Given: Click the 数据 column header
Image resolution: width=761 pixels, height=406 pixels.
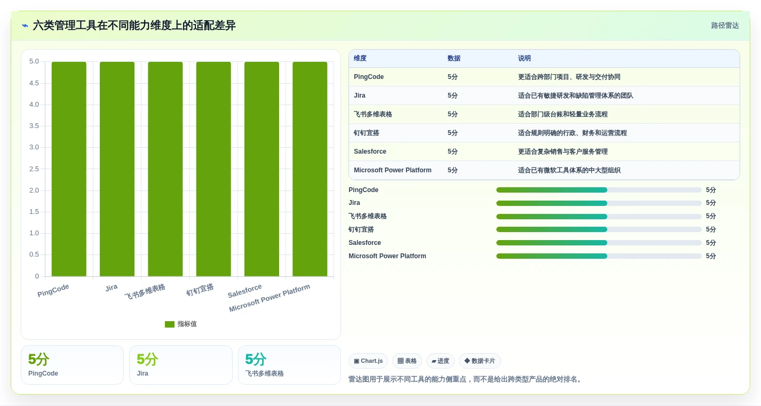Looking at the screenshot, I should click(454, 59).
